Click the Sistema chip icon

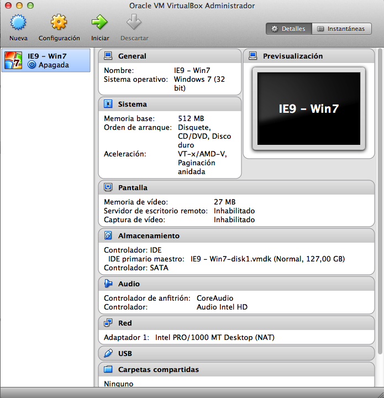click(108, 104)
